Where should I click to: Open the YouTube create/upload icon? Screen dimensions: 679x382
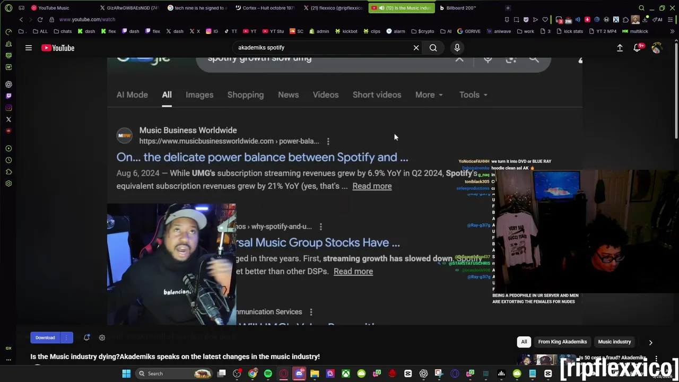point(620,48)
